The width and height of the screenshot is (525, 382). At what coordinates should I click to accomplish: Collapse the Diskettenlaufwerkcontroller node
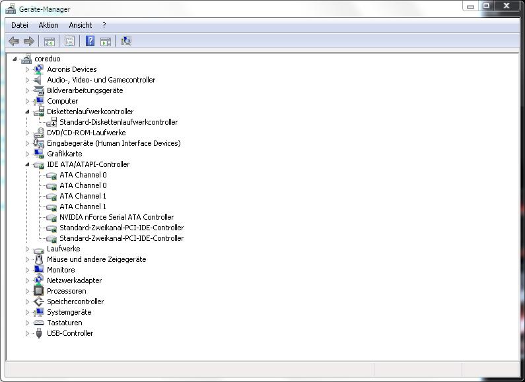coord(27,112)
